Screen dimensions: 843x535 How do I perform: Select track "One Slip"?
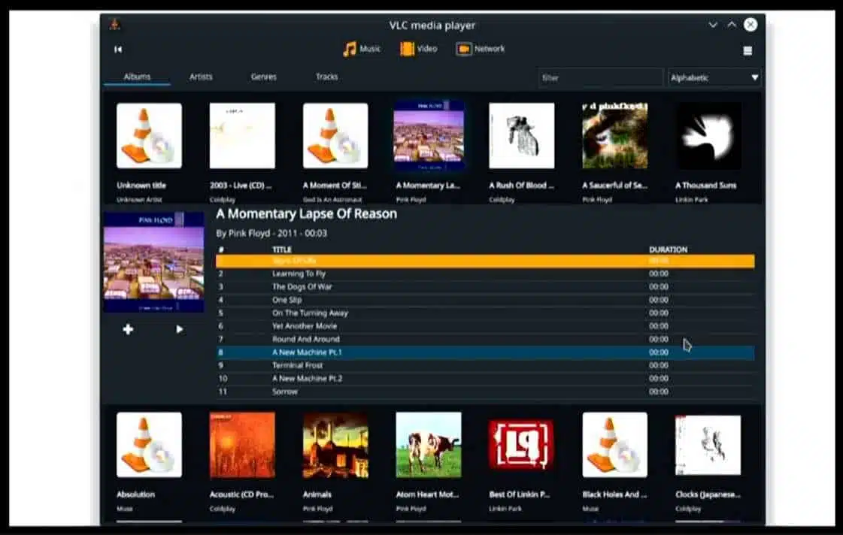tap(485, 300)
